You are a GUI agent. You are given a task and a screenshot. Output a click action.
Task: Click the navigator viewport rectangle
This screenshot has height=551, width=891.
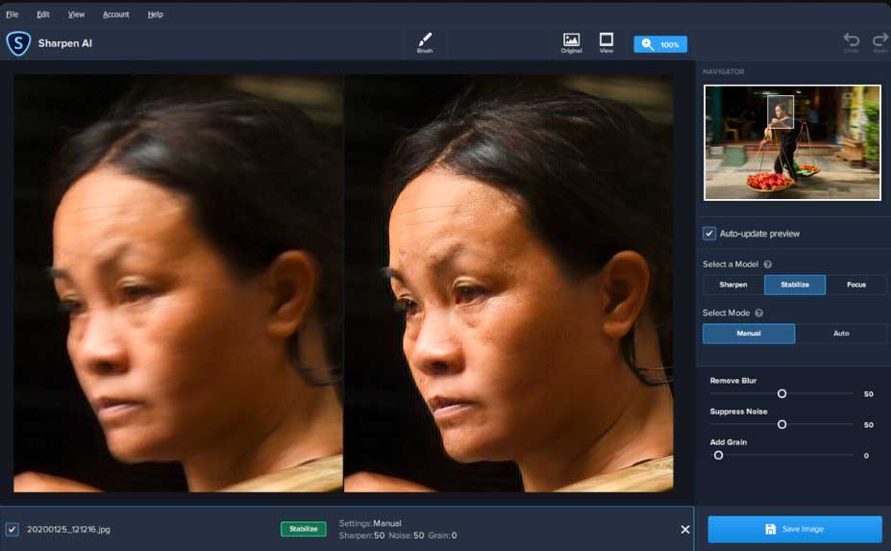tap(780, 112)
